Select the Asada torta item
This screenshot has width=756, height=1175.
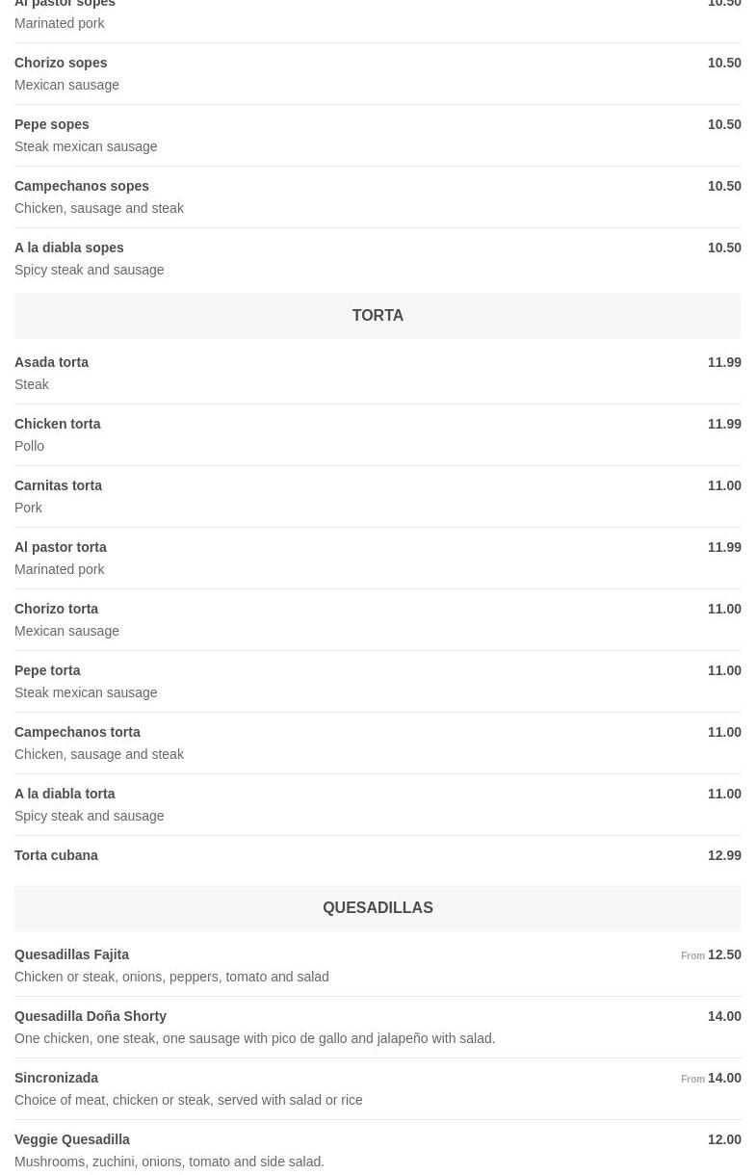tap(52, 363)
